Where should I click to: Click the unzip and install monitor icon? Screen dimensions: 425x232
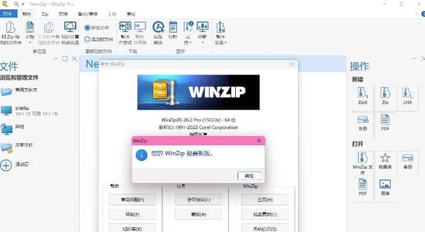(140, 27)
